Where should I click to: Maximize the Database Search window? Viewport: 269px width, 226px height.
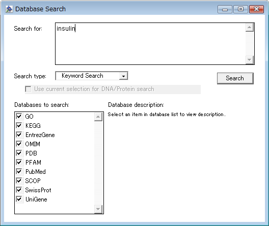240,9
